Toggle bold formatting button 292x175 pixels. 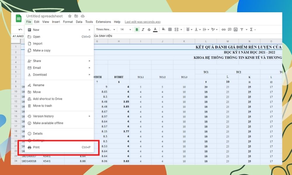[137, 29]
